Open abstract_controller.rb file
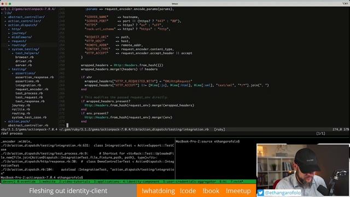350x197 pixels. point(28,125)
